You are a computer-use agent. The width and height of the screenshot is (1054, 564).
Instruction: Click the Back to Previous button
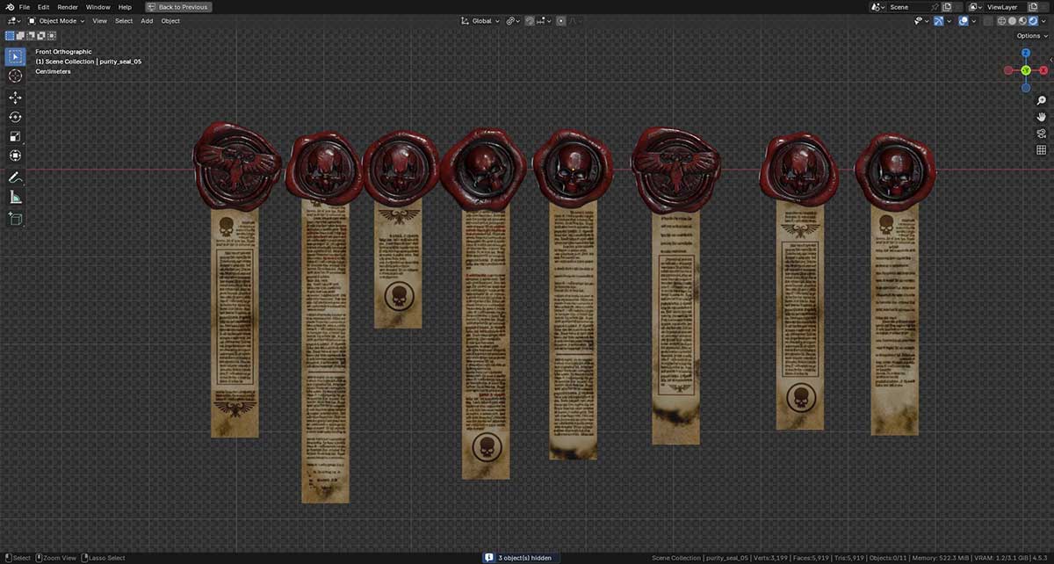coord(178,7)
